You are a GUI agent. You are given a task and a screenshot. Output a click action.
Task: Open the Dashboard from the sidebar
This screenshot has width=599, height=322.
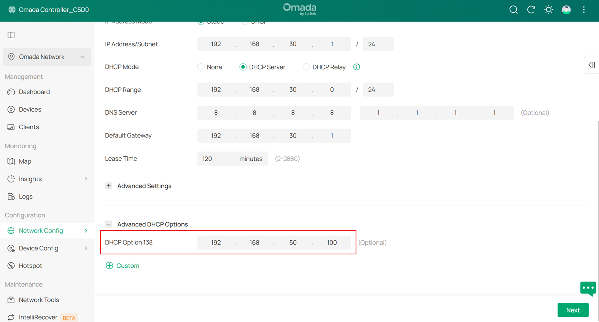(34, 92)
